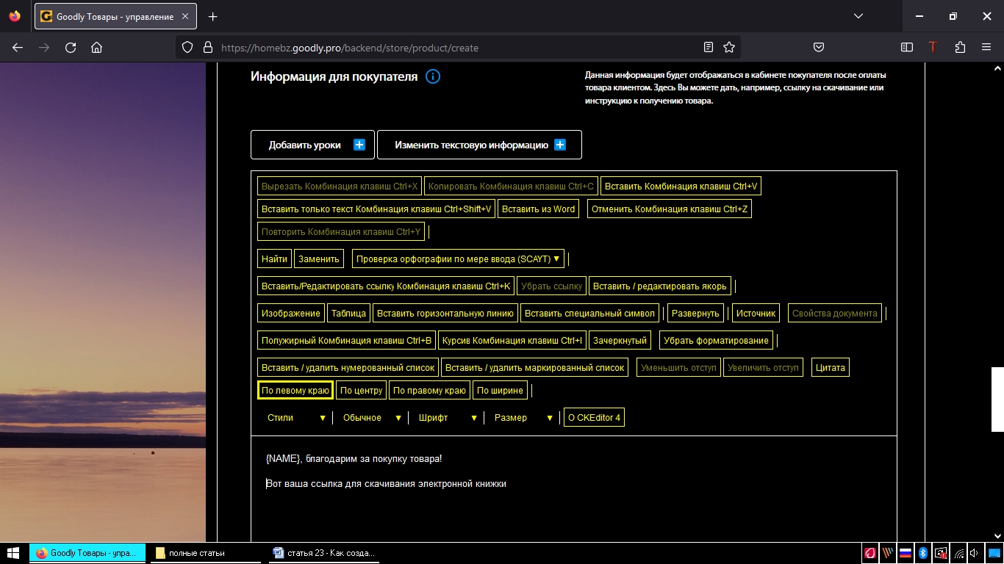This screenshot has height=564, width=1004.
Task: Open the Wi-Fi network tray icon
Action: click(958, 553)
